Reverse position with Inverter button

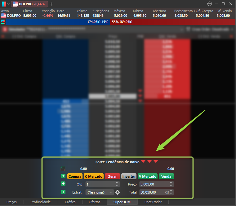[129, 176]
